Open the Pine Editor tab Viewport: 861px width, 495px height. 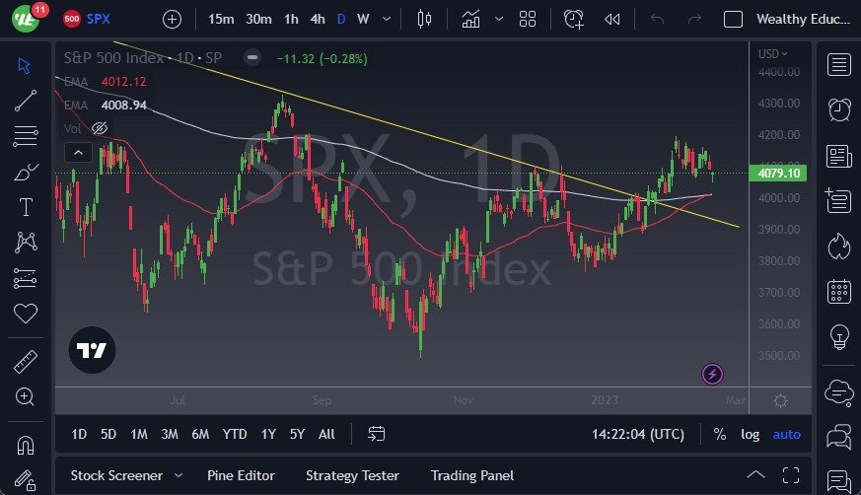tap(241, 475)
